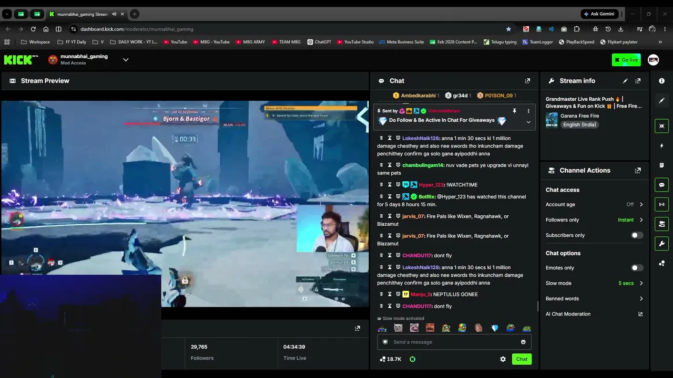Click the English (India) language tag
Viewport: 673px width, 378px height.
pos(579,125)
